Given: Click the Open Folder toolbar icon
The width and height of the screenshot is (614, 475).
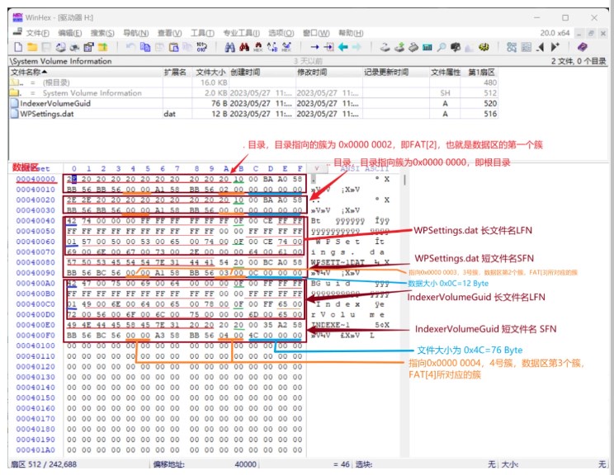Looking at the screenshot, I should (x=102, y=47).
